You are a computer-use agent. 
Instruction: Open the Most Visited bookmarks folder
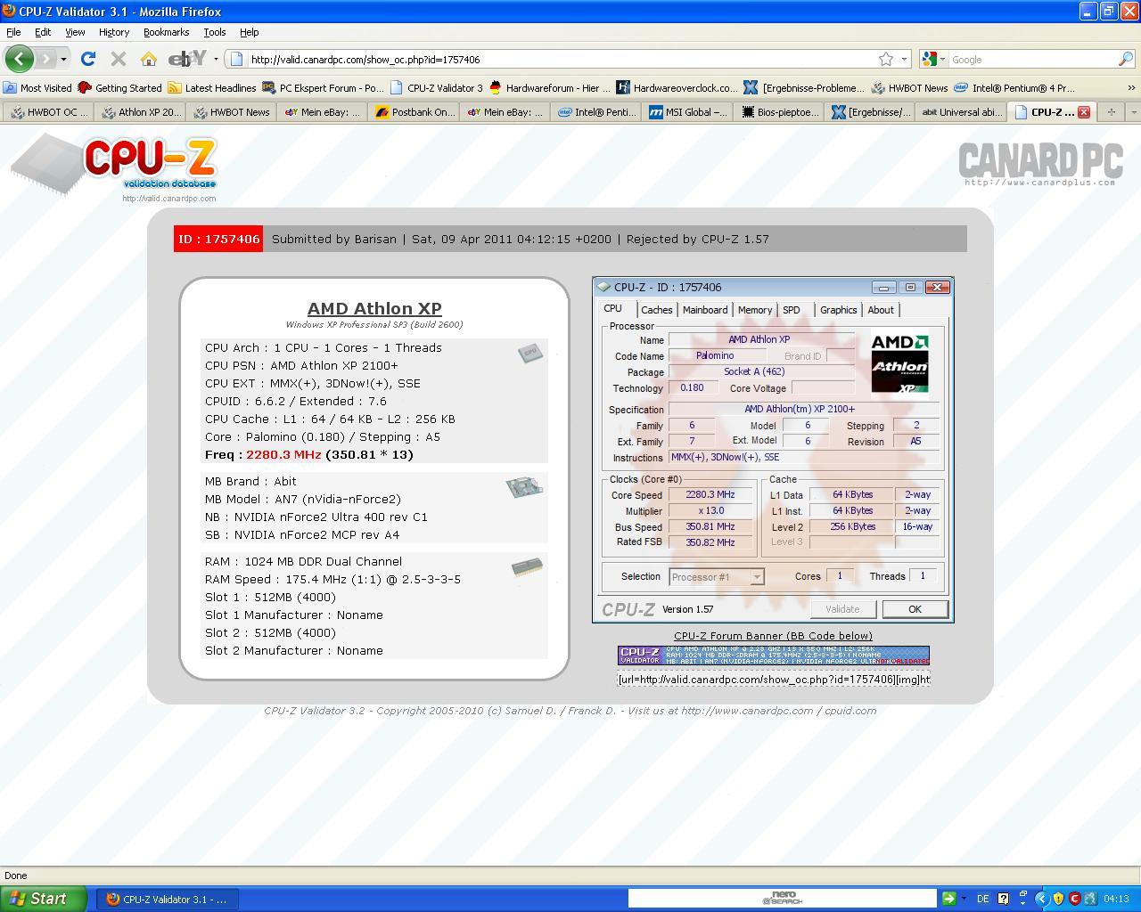(x=37, y=88)
